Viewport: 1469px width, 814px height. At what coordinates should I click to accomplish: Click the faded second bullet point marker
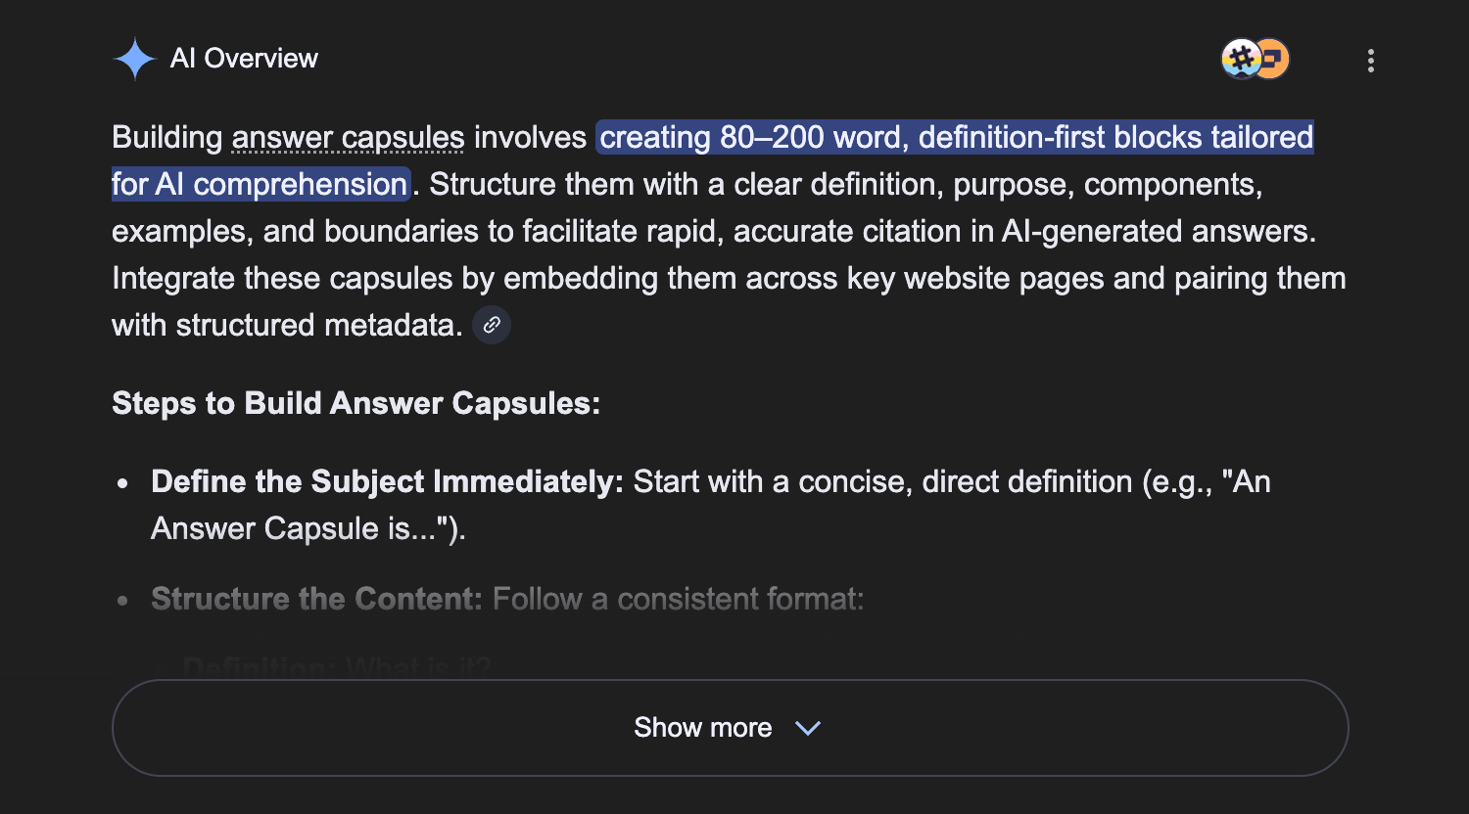tap(122, 601)
